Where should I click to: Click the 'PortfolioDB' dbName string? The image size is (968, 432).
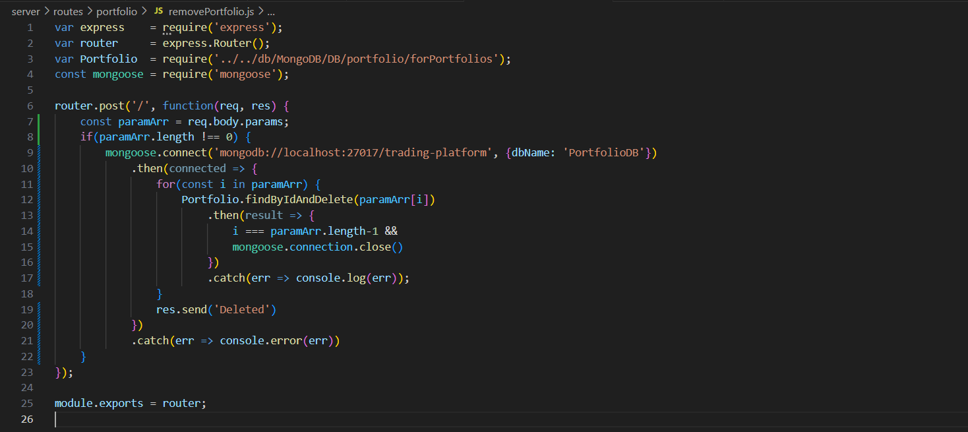[x=604, y=152]
